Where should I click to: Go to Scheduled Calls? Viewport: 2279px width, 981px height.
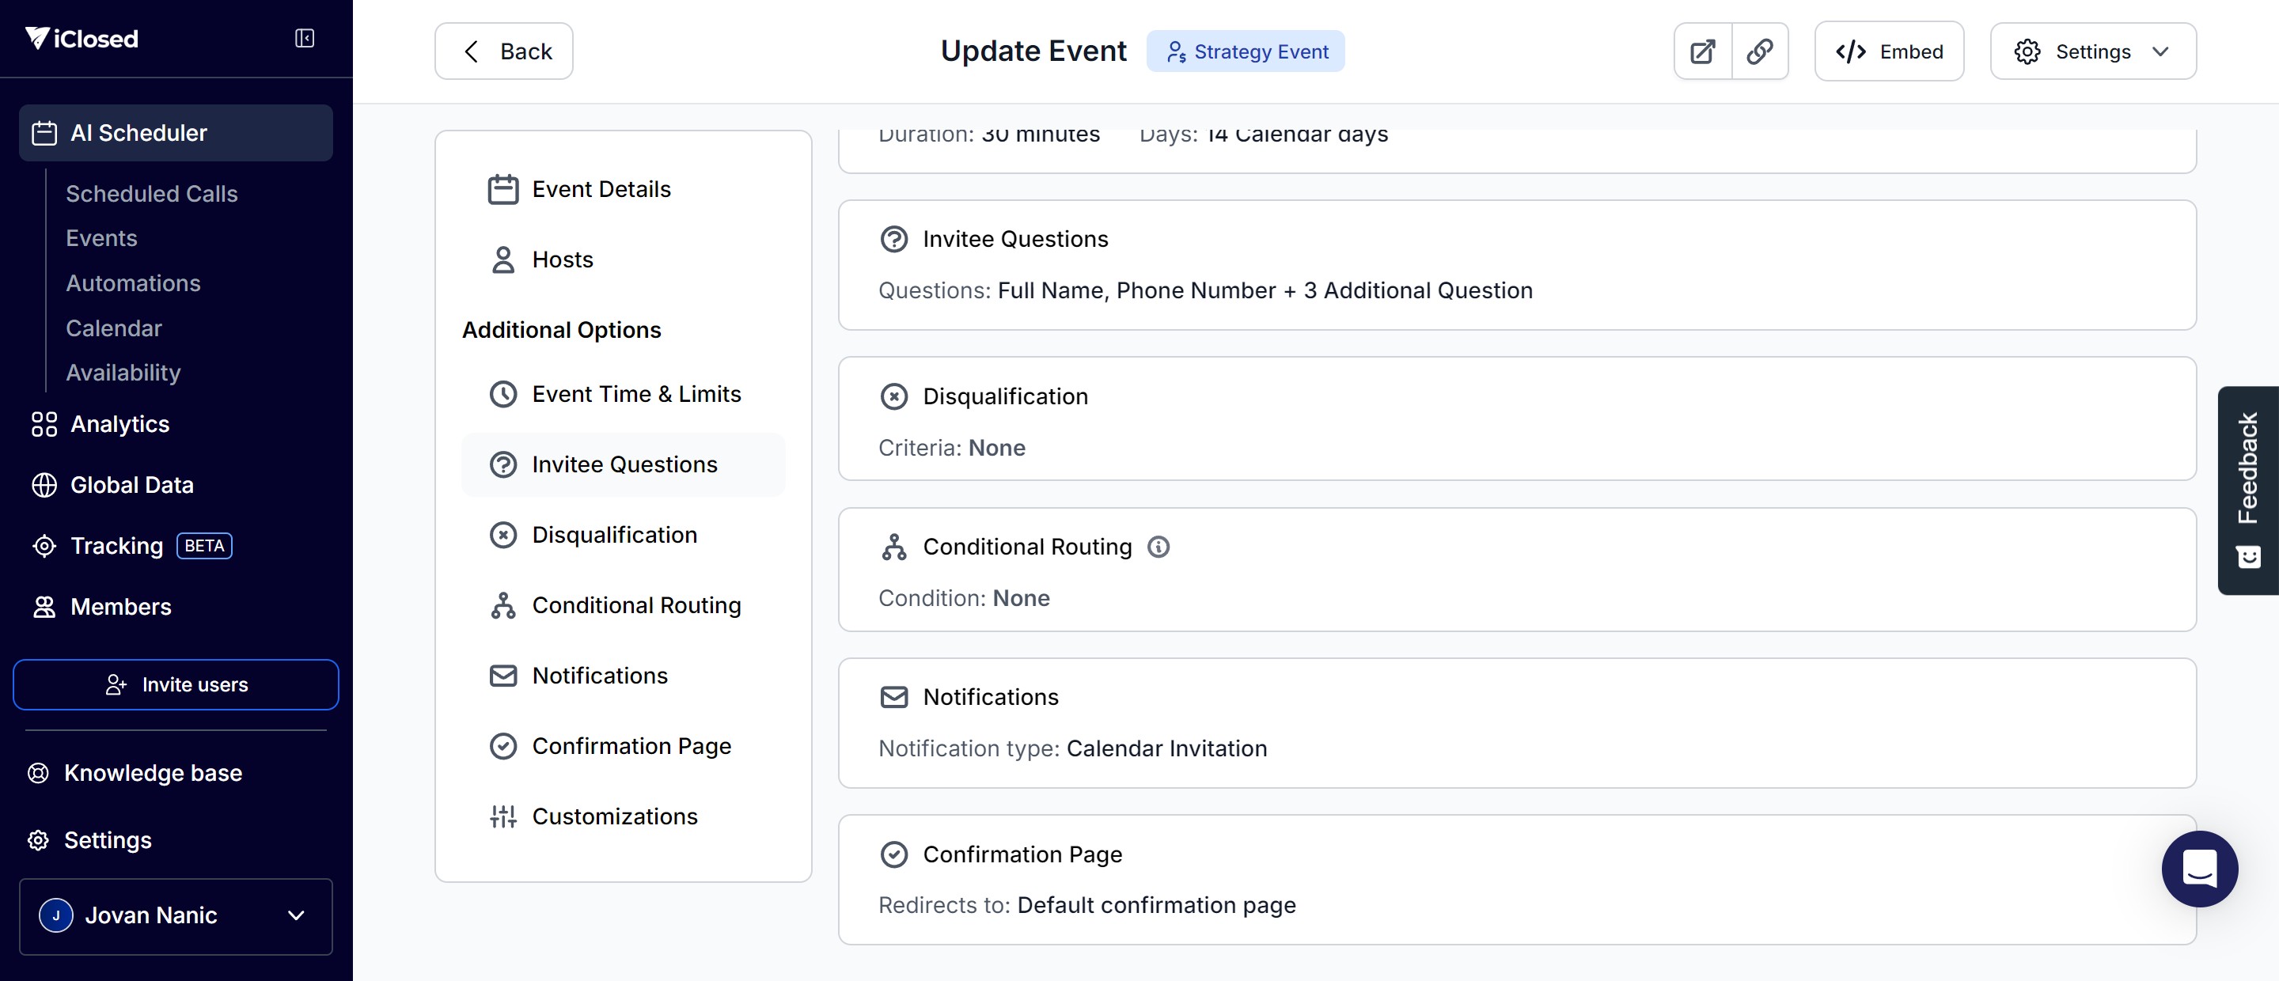point(151,193)
